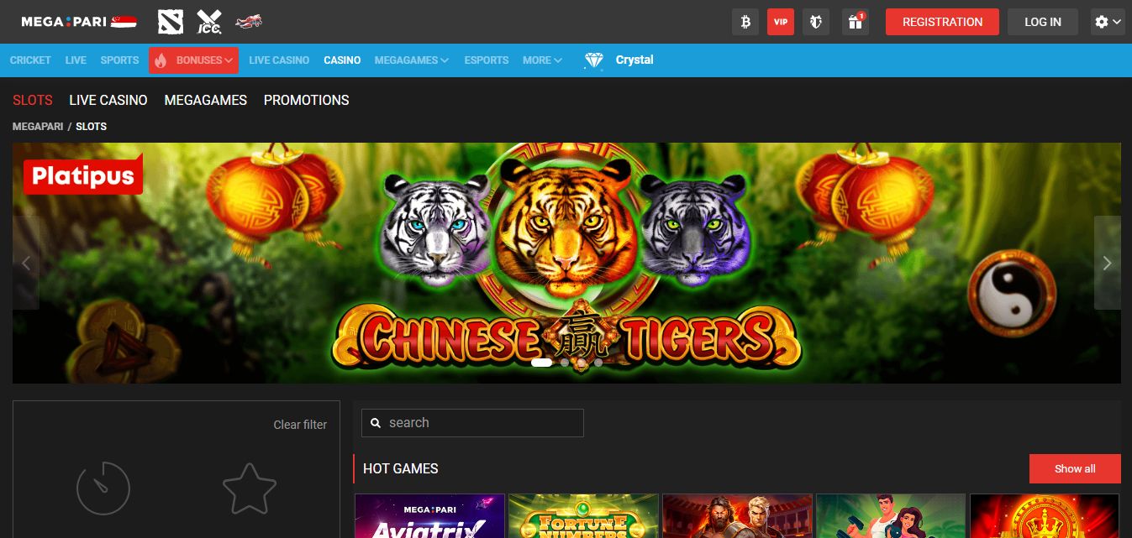This screenshot has height=538, width=1132.
Task: Open Bitcoin payments icon
Action: point(745,22)
